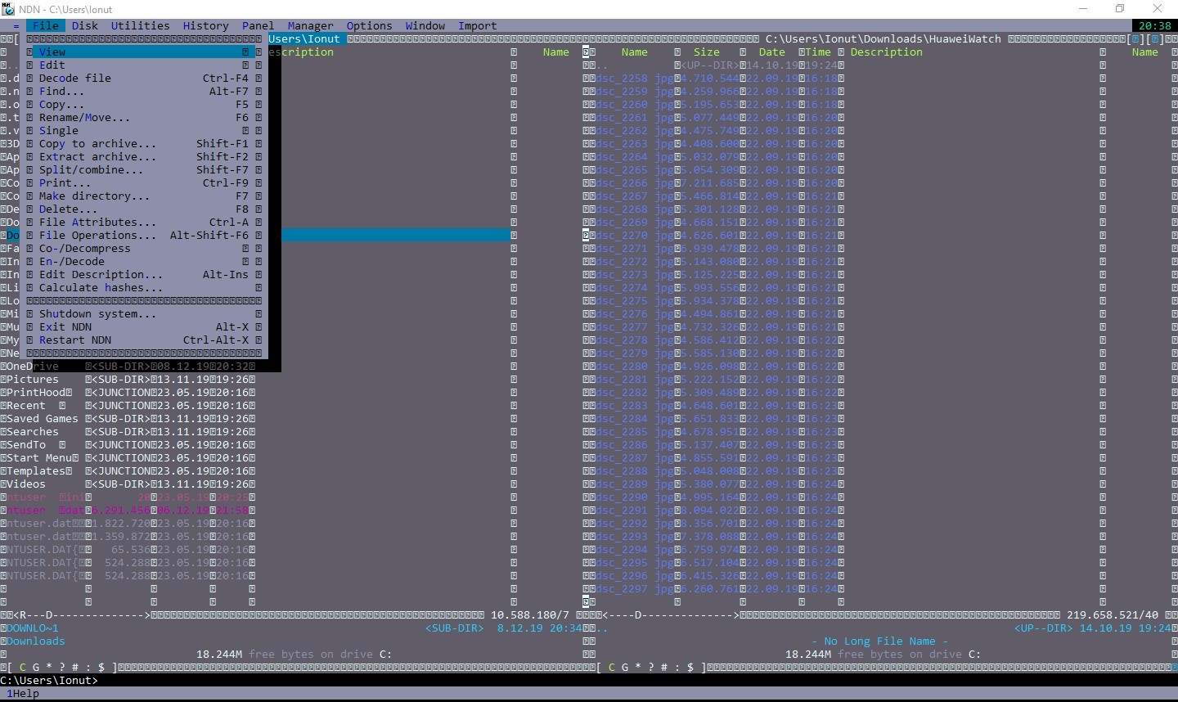Click the command line prompt C:\Users\Ionut>
This screenshot has width=1178, height=702.
[x=49, y=680]
